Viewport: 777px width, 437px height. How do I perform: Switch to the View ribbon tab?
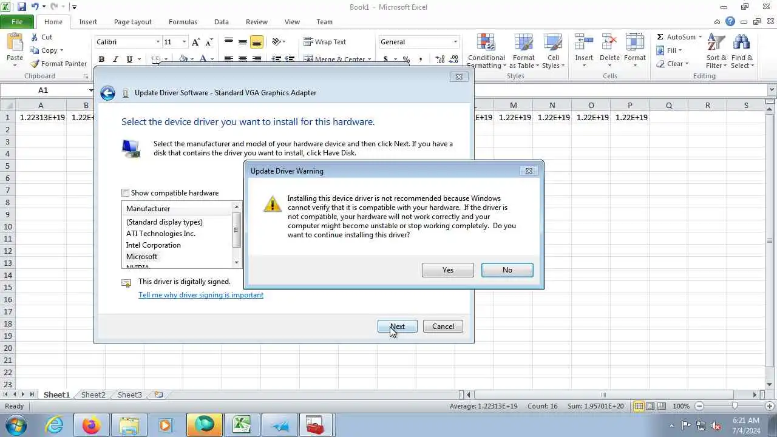(292, 22)
